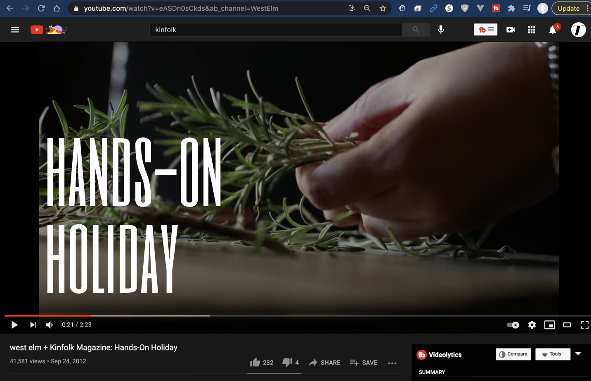Click the V-shaped extension icon
Screen dimensions: 591x381
tap(480, 8)
